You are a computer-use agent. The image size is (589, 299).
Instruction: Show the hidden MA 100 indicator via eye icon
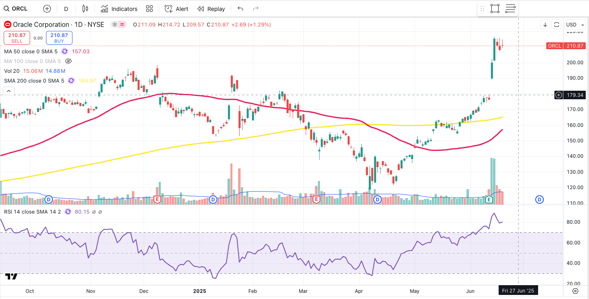click(x=68, y=61)
